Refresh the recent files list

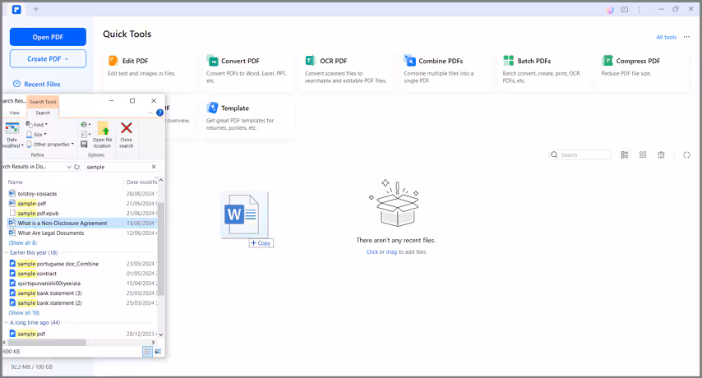click(686, 154)
